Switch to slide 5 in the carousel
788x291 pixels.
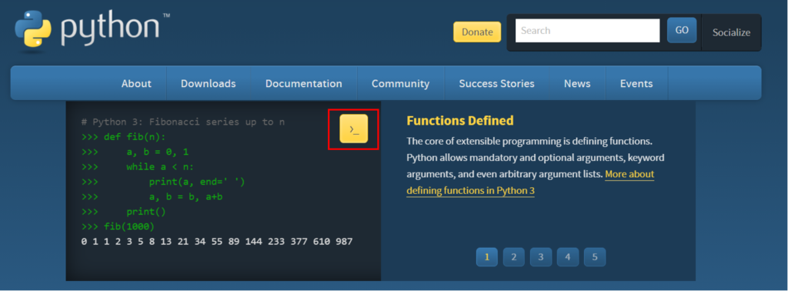point(595,257)
